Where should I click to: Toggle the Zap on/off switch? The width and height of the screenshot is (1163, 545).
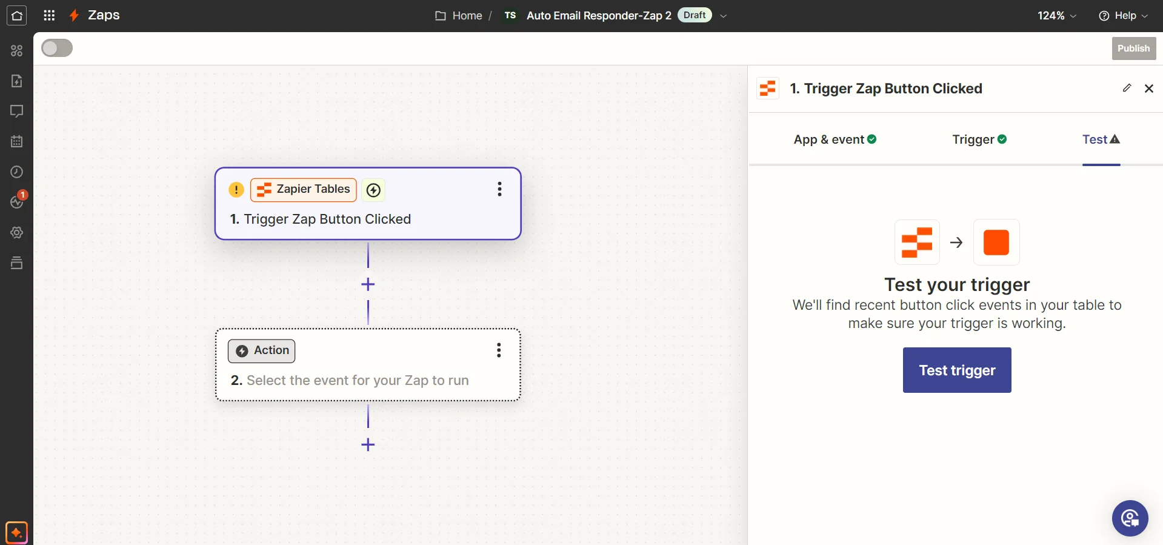pyautogui.click(x=57, y=48)
